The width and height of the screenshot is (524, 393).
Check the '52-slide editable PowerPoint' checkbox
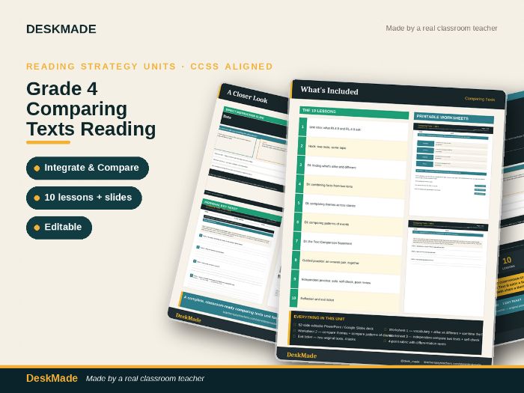(x=295, y=325)
